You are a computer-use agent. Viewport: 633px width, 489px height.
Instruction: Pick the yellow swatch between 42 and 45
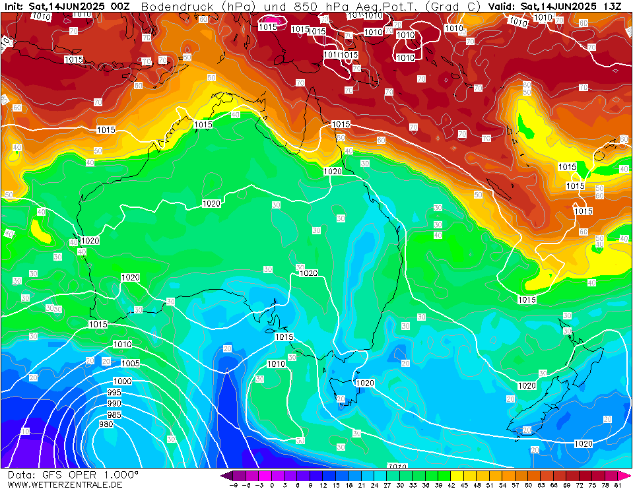pyautogui.click(x=457, y=476)
